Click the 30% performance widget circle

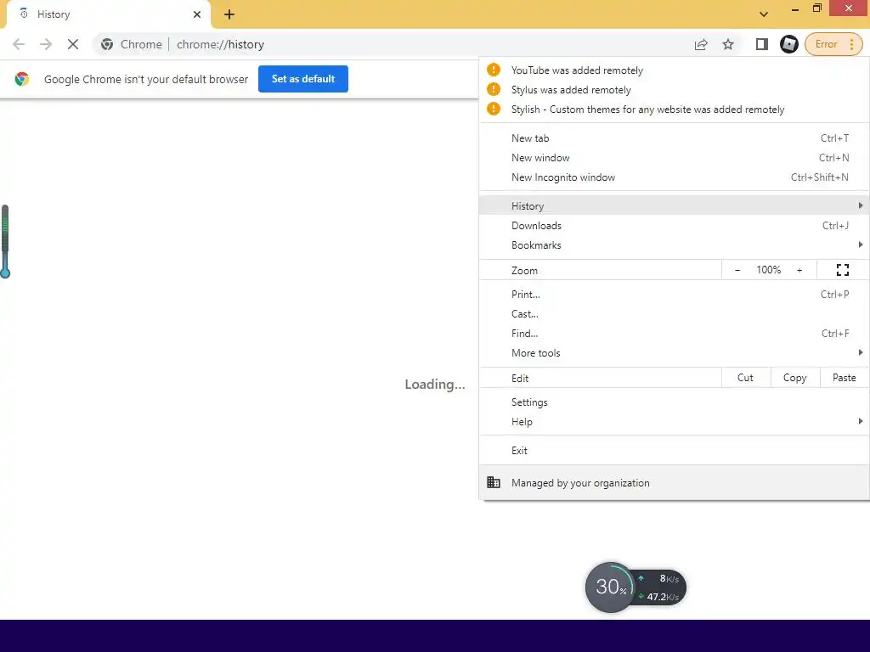pyautogui.click(x=610, y=587)
